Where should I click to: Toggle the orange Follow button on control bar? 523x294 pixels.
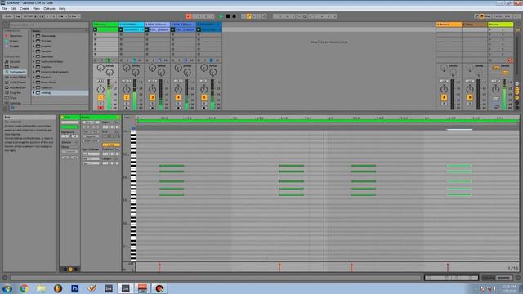[x=189, y=16]
